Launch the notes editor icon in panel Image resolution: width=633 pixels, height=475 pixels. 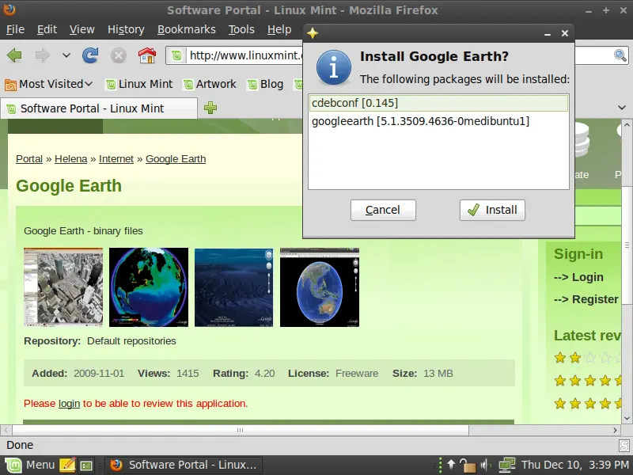pyautogui.click(x=67, y=465)
